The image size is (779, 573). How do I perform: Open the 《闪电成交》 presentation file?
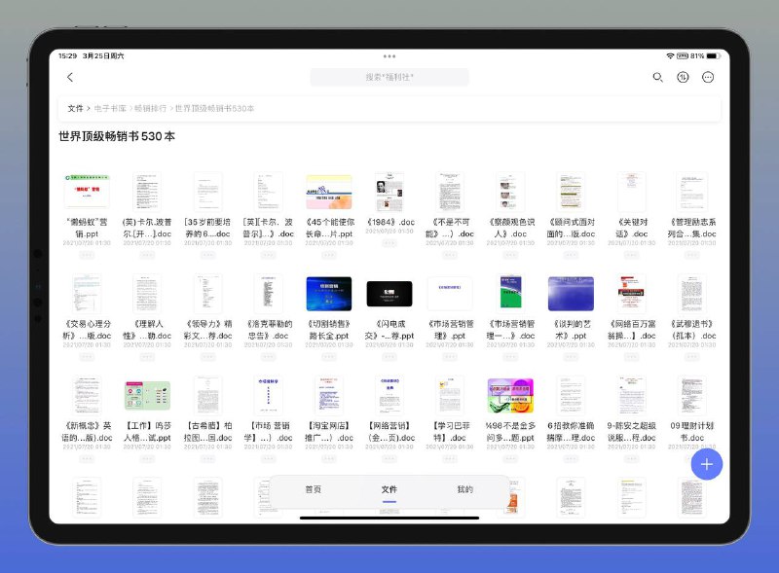(x=389, y=292)
